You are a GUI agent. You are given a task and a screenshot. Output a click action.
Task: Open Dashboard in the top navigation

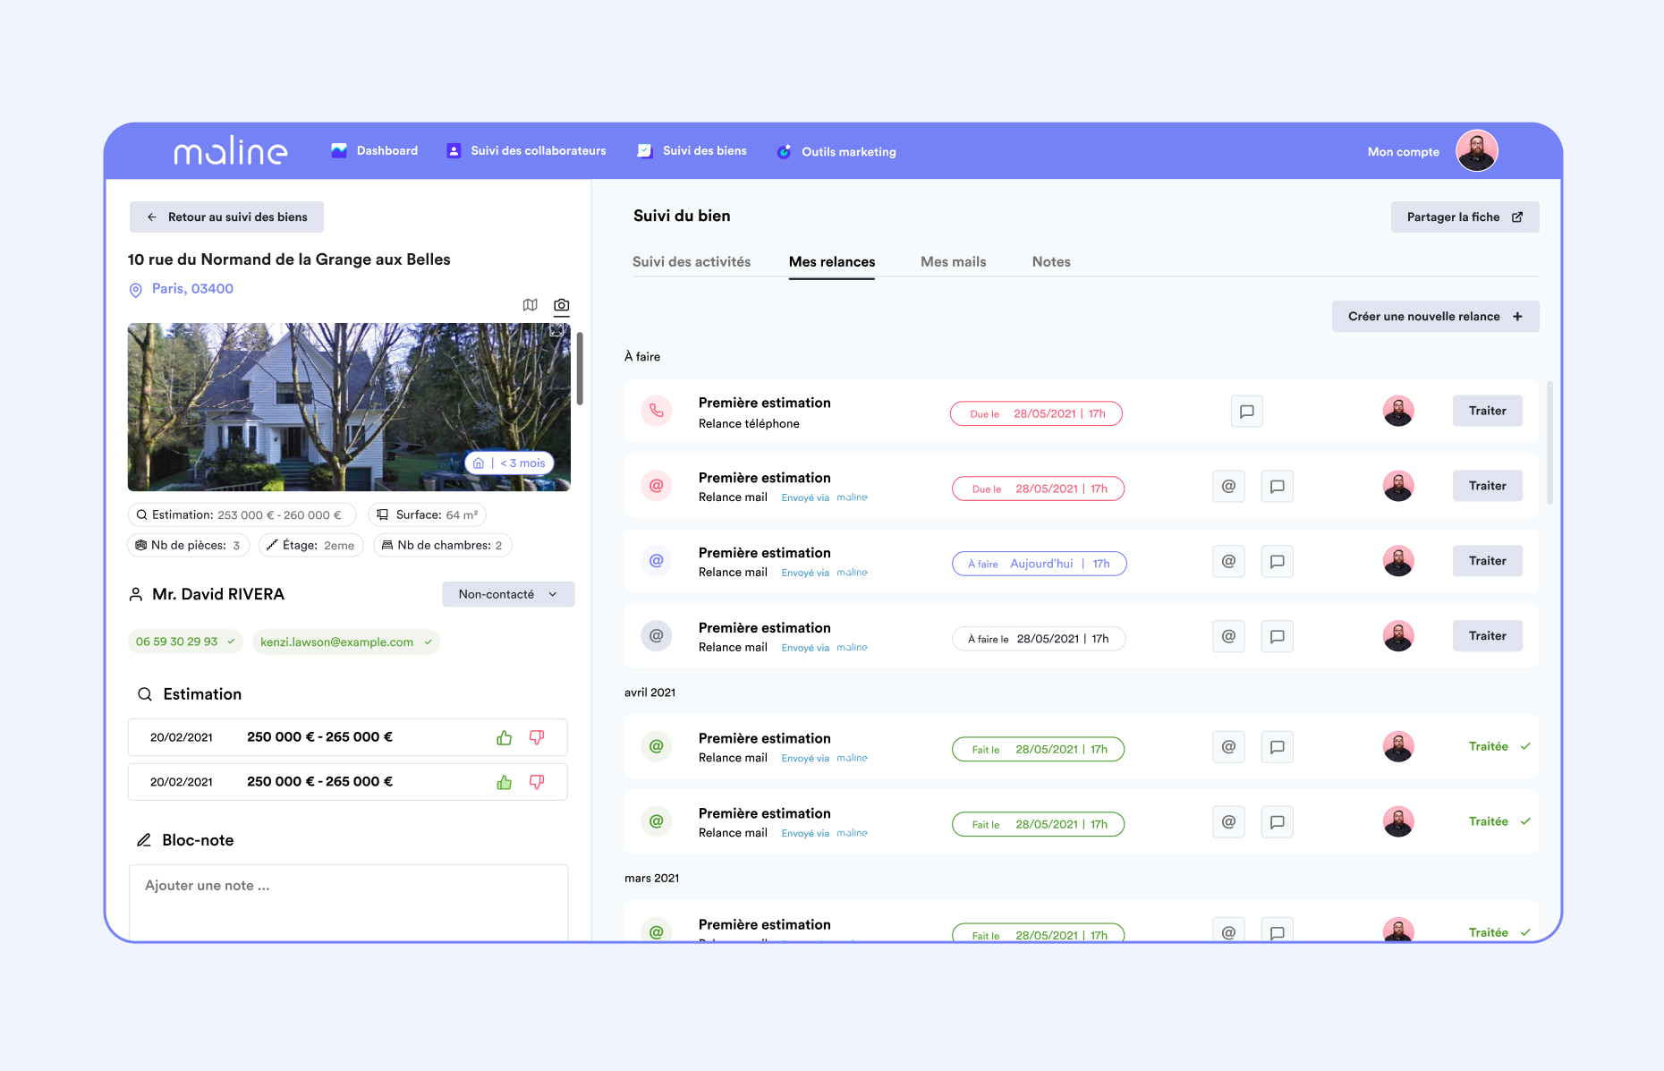[x=375, y=151]
